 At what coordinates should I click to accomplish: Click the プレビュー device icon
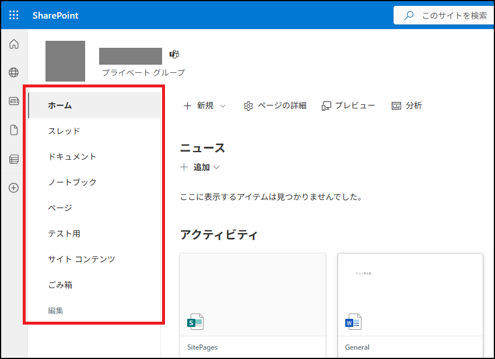pyautogui.click(x=326, y=106)
